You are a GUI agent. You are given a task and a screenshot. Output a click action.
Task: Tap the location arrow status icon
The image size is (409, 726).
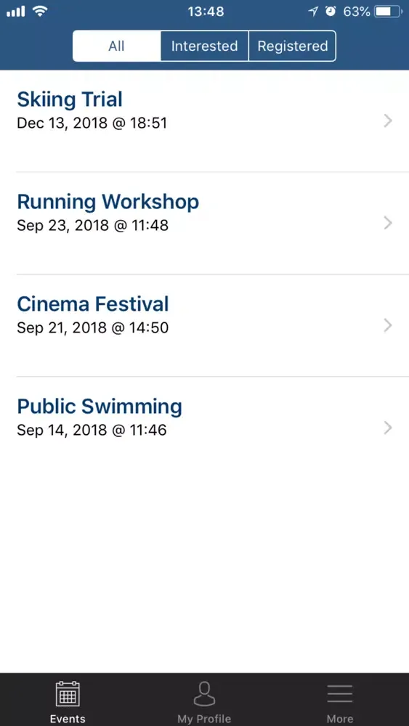point(314,12)
